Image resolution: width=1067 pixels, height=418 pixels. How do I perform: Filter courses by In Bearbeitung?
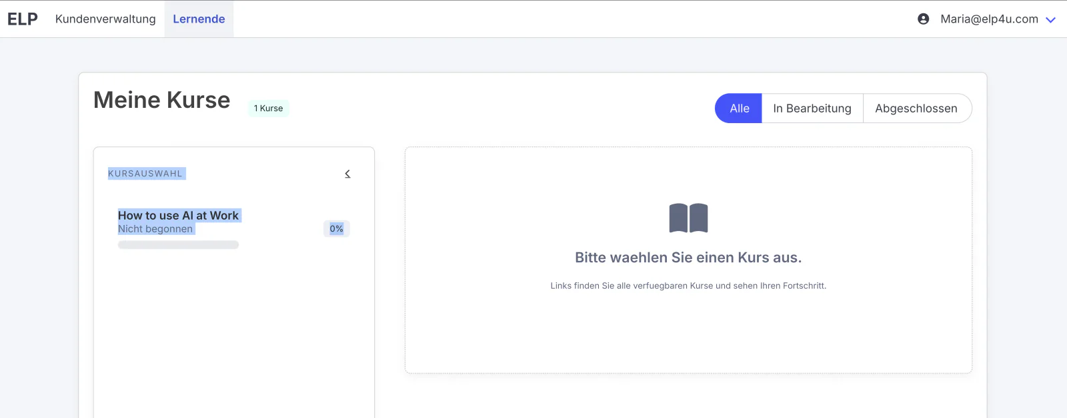[812, 108]
